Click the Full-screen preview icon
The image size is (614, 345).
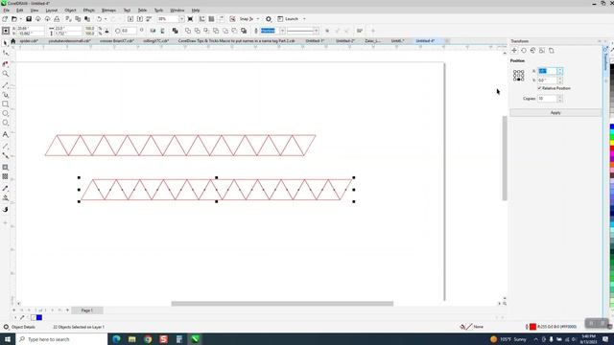point(190,19)
